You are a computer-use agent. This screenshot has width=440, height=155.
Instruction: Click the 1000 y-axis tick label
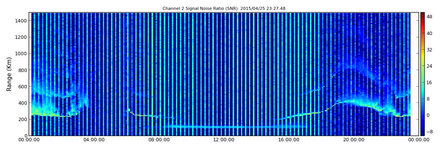click(21, 54)
